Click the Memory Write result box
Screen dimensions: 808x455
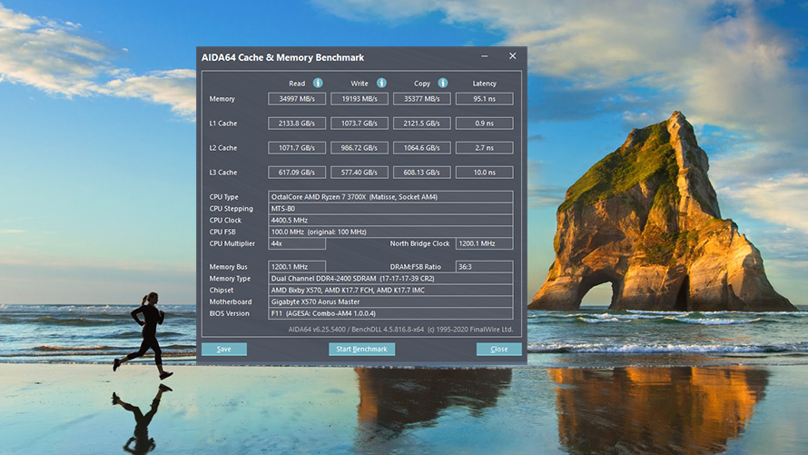coord(359,99)
